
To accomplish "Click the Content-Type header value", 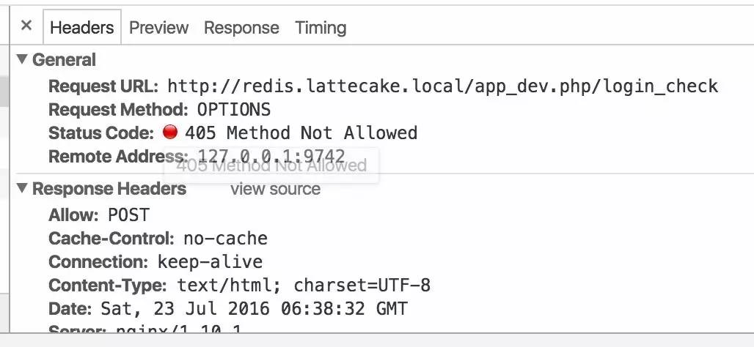I will 304,286.
